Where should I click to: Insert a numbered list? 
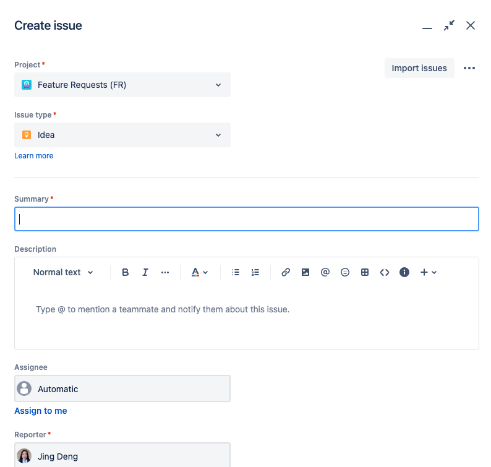[x=255, y=272]
